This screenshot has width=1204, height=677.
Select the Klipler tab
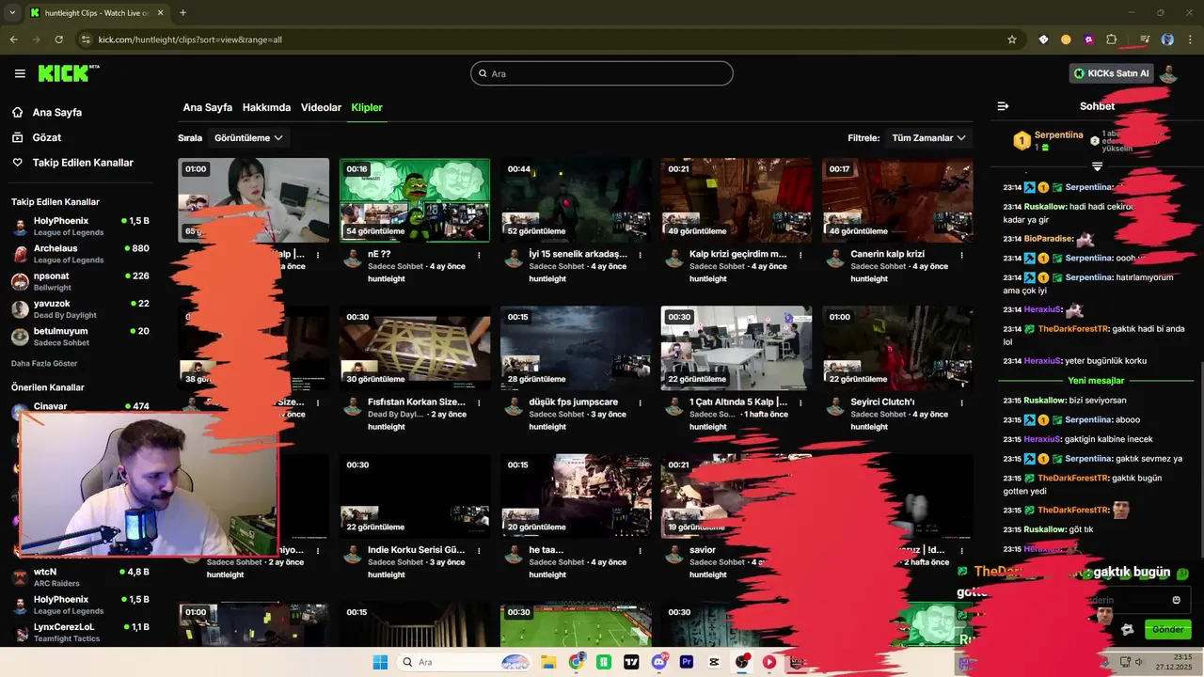coord(367,107)
